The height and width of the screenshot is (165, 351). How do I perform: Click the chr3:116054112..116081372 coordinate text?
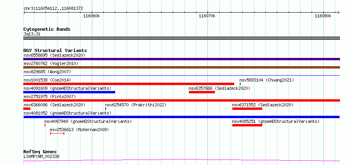coord(53,9)
